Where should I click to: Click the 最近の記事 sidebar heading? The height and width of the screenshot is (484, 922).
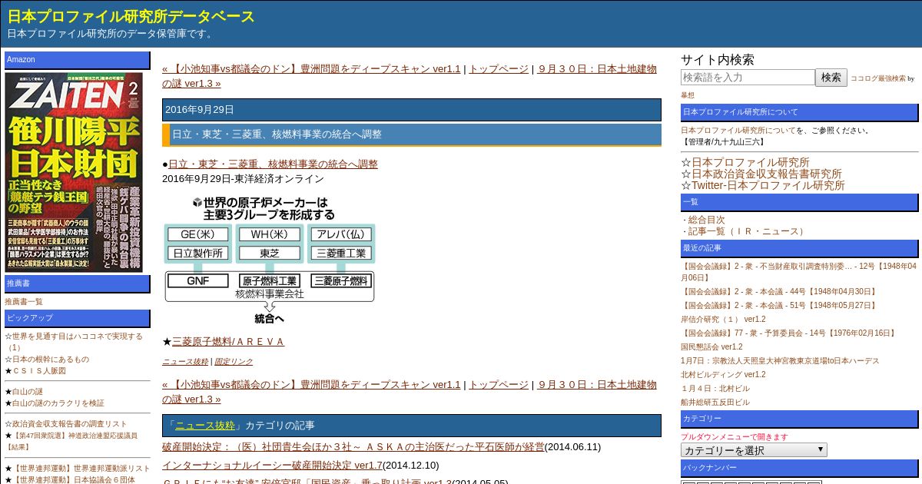pos(799,248)
